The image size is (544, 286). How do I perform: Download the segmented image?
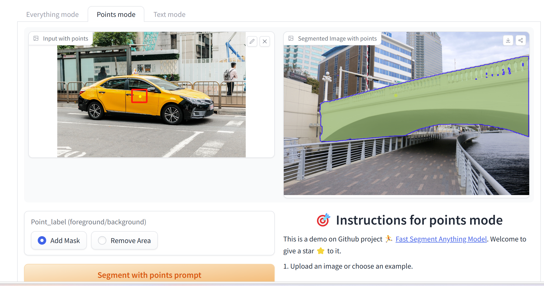508,40
